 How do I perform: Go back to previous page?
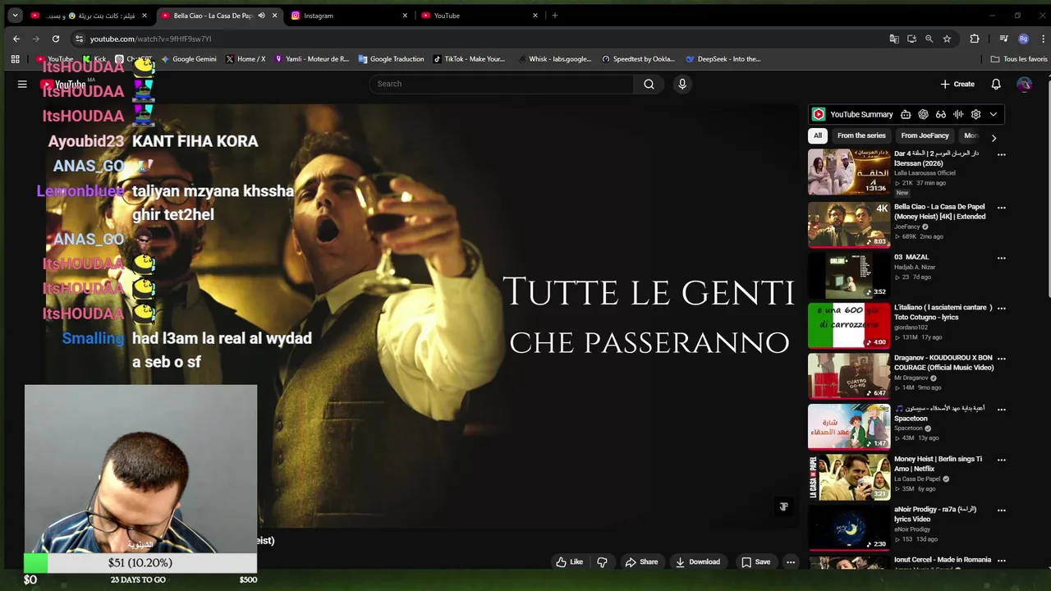point(16,39)
